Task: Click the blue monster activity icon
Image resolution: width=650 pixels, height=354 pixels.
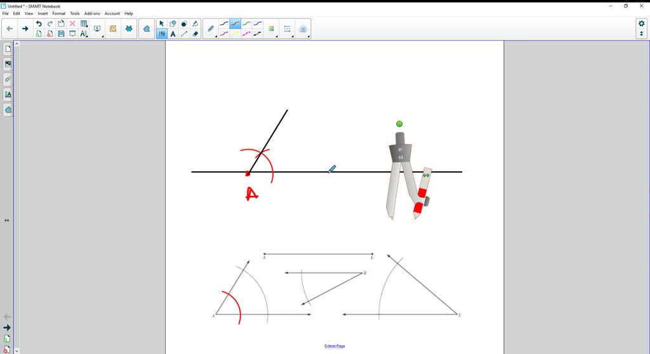Action: tap(129, 29)
